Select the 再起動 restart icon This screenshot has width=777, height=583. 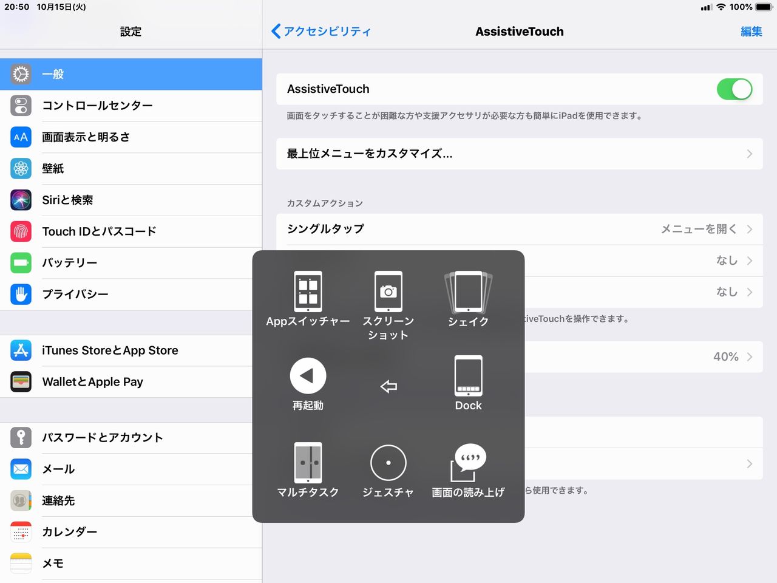click(308, 376)
